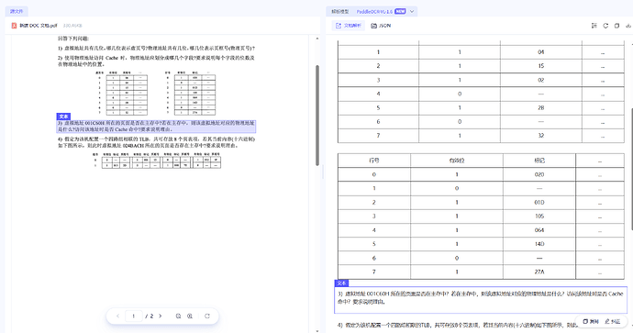Click the 文本 label on the PDF highlight

[x=63, y=117]
